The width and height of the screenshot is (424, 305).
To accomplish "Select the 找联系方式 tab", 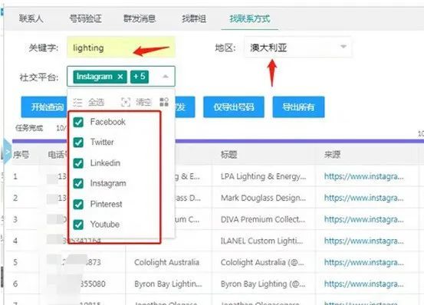I will pos(250,18).
